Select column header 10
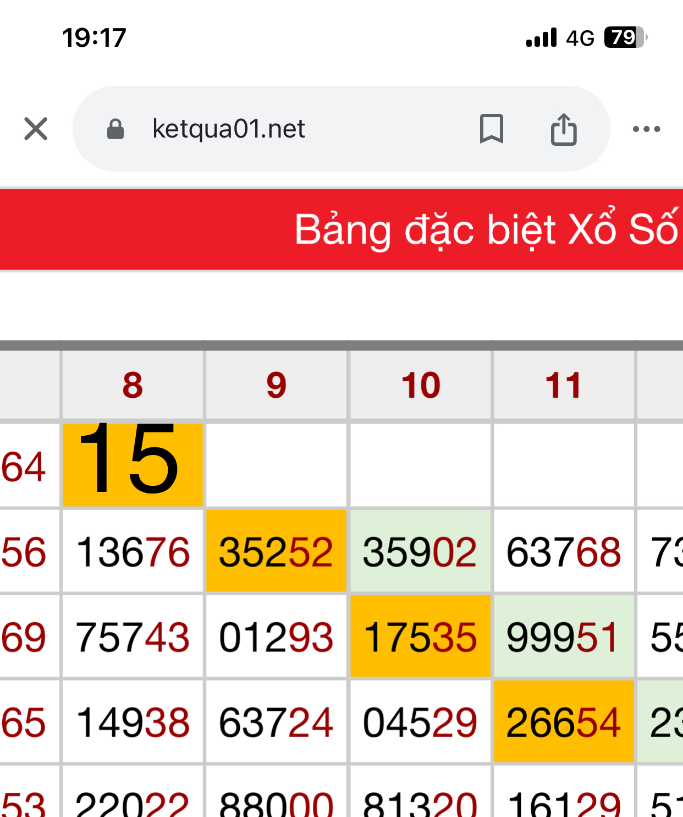This screenshot has height=817, width=683. [421, 385]
